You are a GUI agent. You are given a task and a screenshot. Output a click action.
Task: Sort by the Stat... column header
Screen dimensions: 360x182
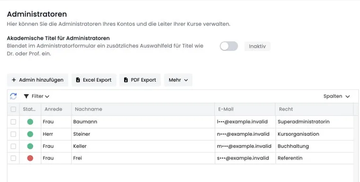30,109
